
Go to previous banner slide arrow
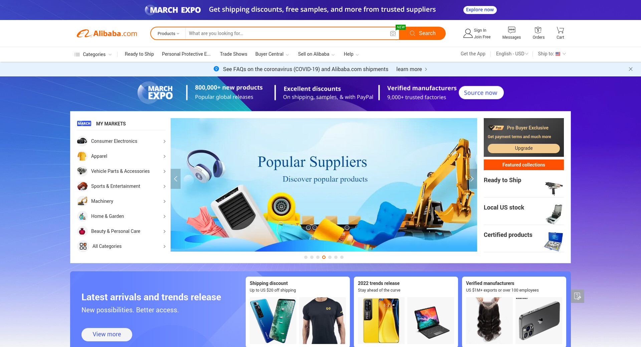pyautogui.click(x=176, y=179)
